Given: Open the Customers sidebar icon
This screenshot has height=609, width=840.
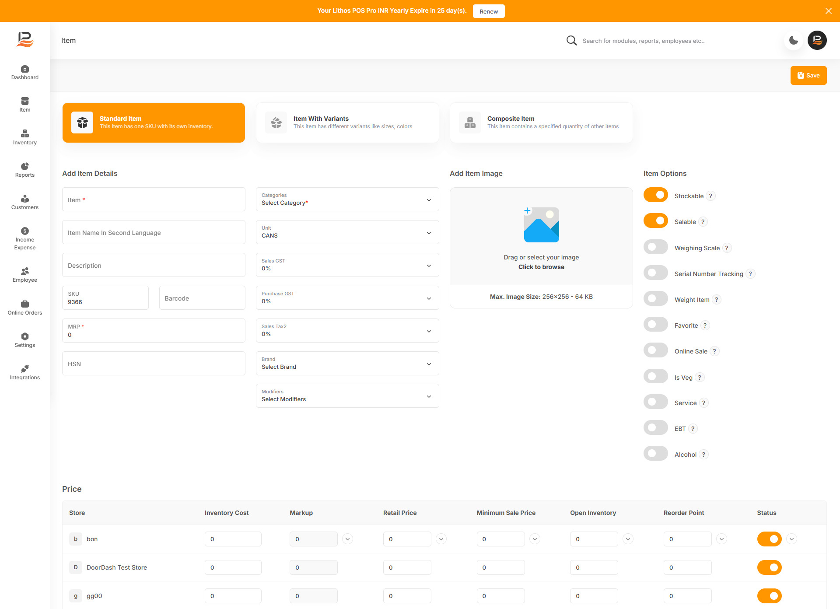Looking at the screenshot, I should [x=25, y=199].
